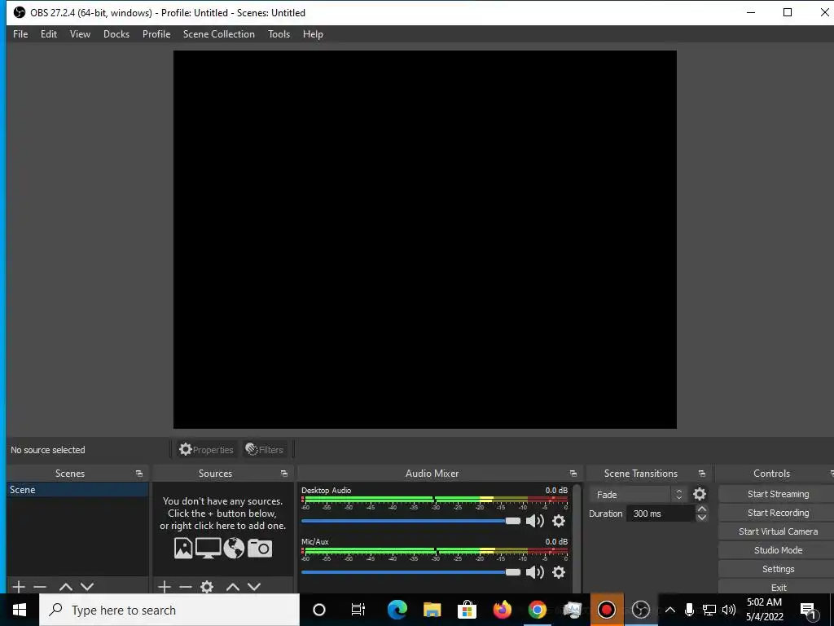Remove selected scene with minus icon
The width and height of the screenshot is (834, 626).
click(40, 587)
